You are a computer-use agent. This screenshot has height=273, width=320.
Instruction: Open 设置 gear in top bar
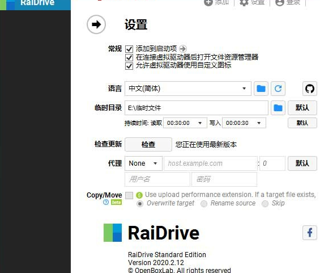pos(244,2)
